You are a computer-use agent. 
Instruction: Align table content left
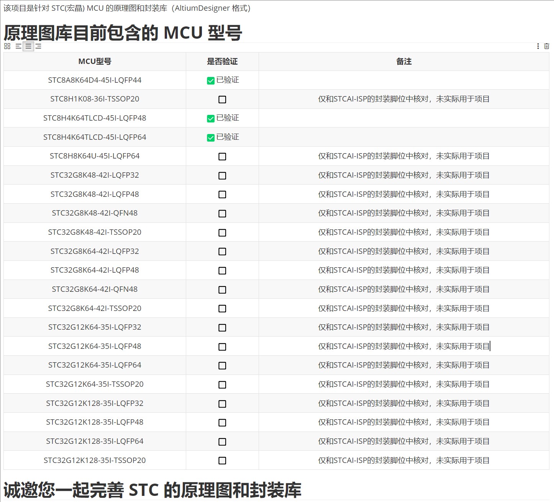click(x=18, y=46)
